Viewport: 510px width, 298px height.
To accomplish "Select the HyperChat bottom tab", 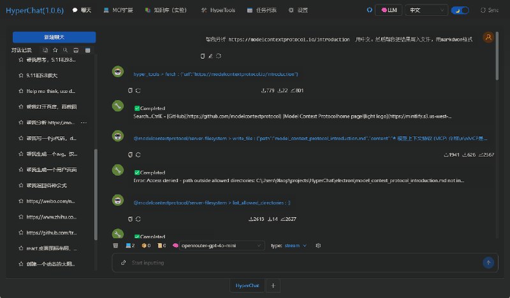I will coord(247,286).
